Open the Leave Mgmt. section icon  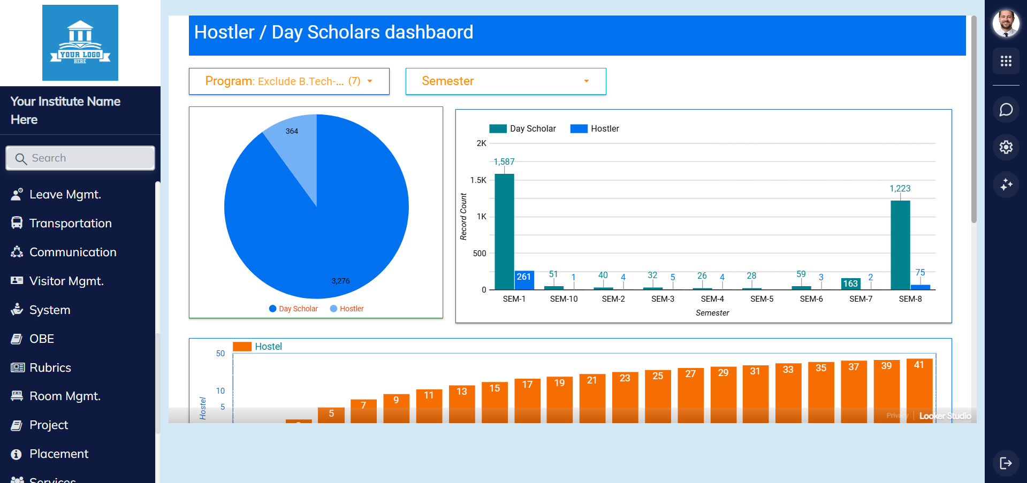17,194
